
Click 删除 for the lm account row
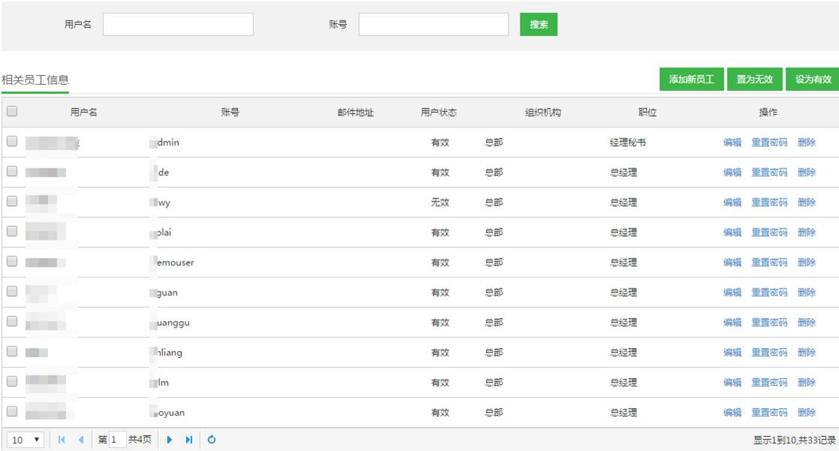pos(807,383)
